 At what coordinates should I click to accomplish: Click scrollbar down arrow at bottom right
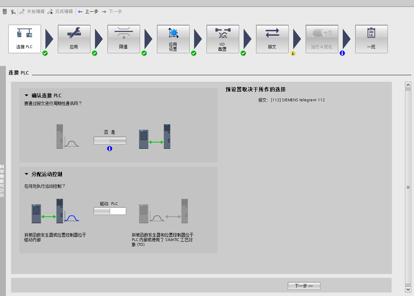(408, 289)
